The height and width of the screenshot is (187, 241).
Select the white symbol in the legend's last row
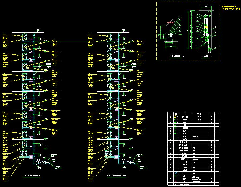click(176, 184)
